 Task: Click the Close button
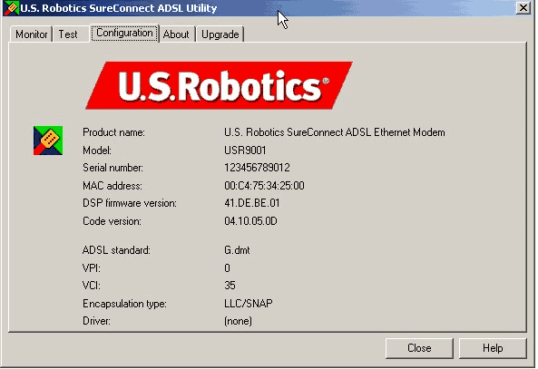pos(419,348)
